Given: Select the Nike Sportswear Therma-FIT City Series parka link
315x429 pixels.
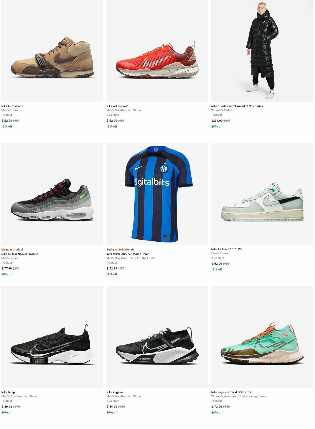Looking at the screenshot, I should [x=237, y=106].
